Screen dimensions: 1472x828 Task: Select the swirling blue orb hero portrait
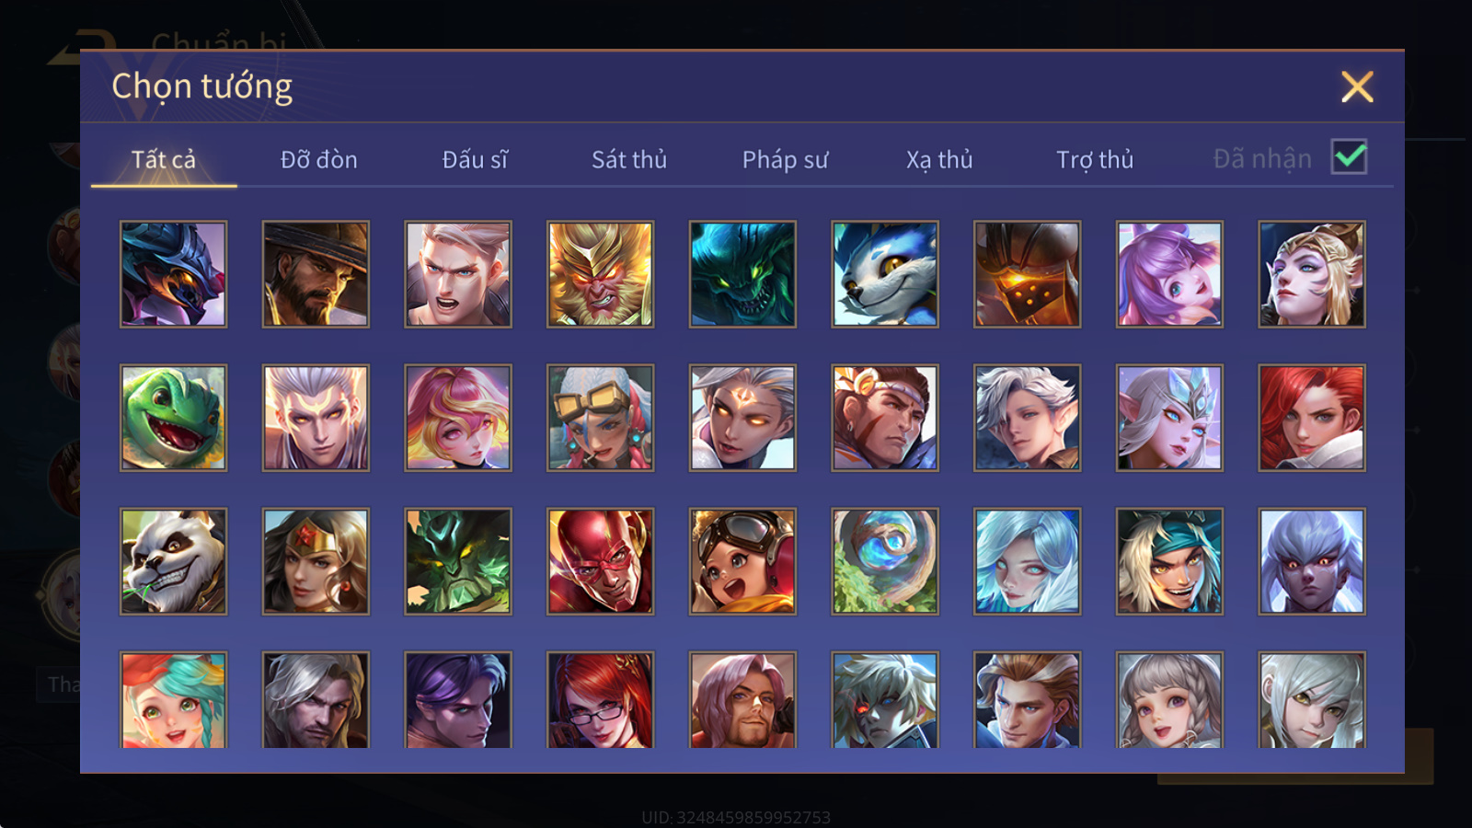point(885,561)
